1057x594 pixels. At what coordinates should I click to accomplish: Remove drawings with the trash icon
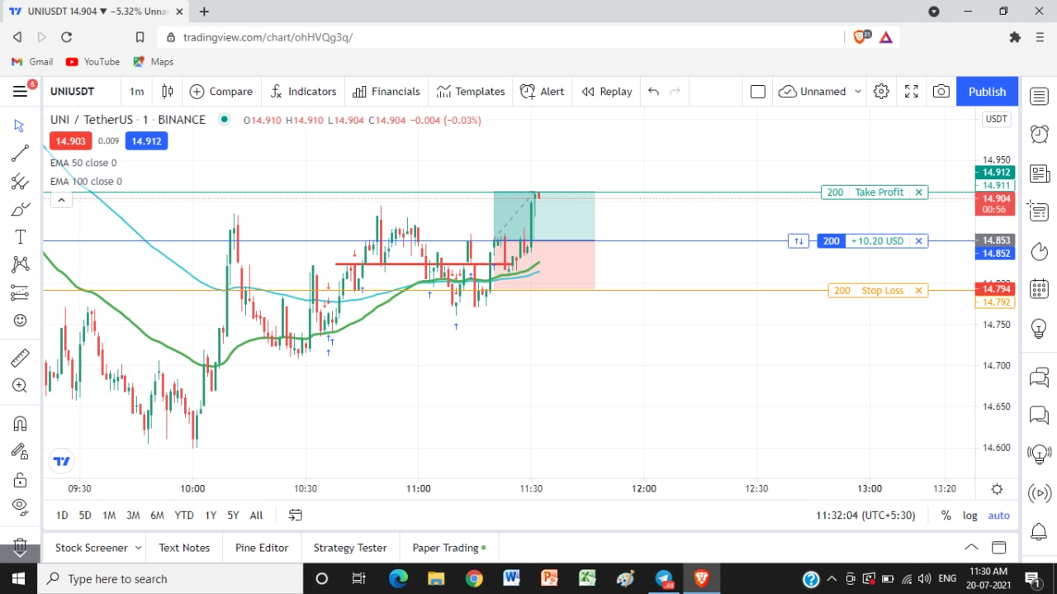[20, 546]
